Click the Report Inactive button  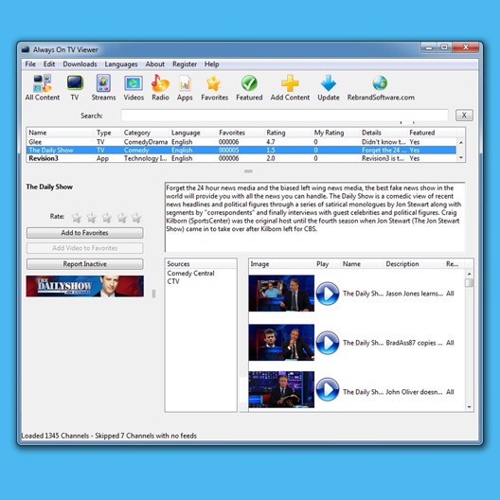(x=85, y=264)
